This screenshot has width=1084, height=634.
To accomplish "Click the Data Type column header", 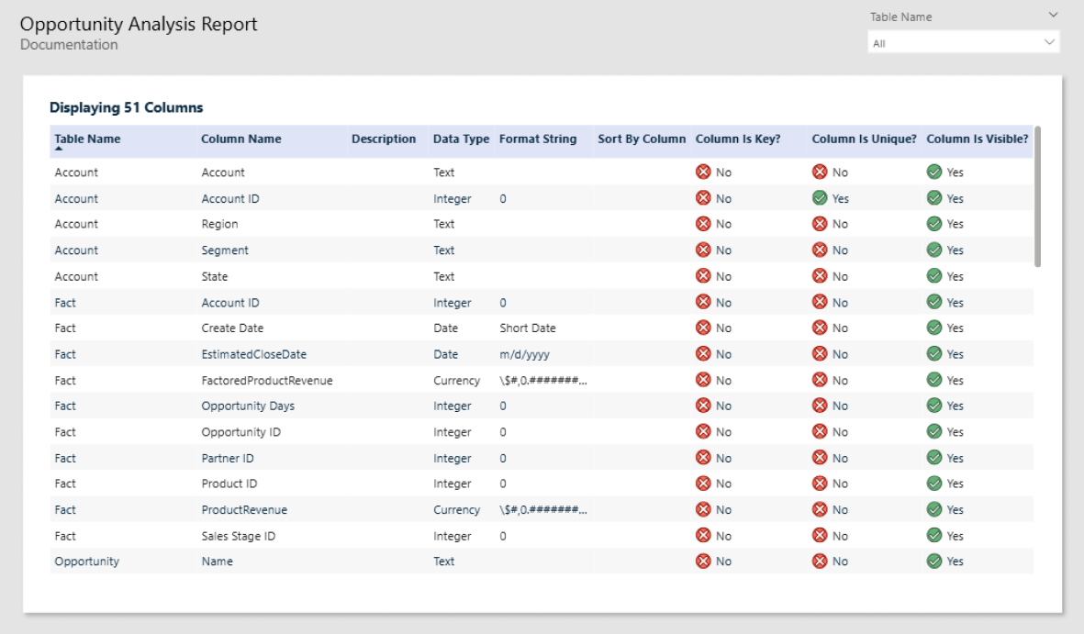I will tap(461, 139).
